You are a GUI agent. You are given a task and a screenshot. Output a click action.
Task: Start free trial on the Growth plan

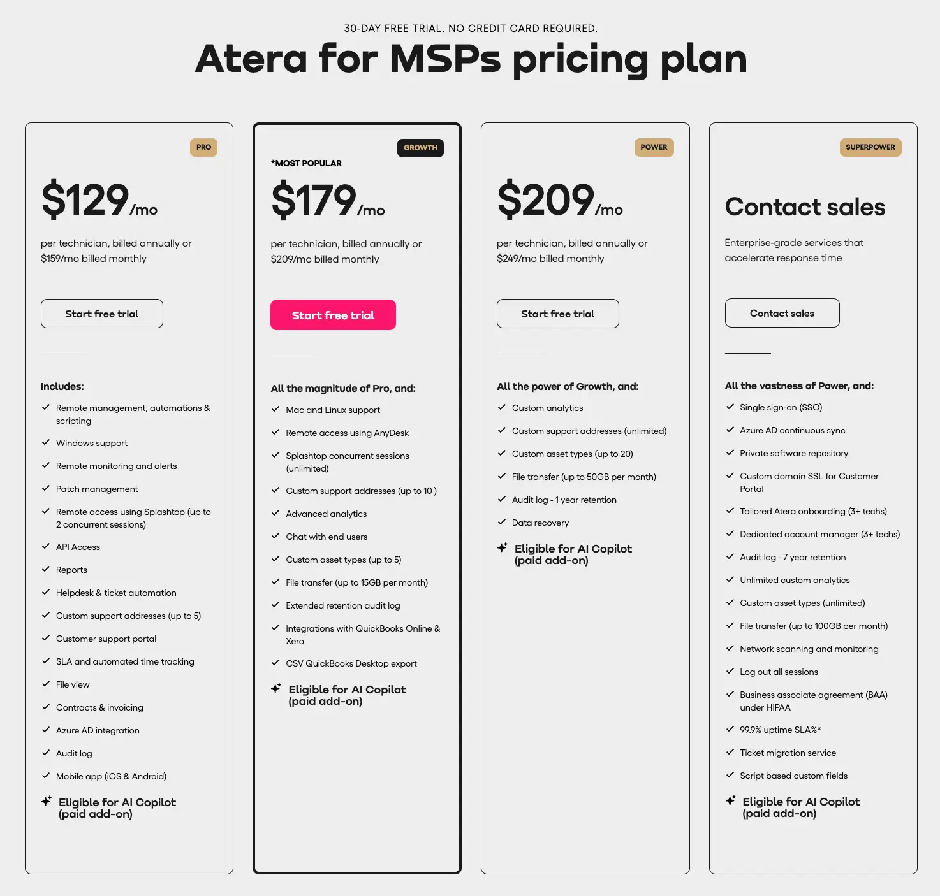click(x=333, y=315)
